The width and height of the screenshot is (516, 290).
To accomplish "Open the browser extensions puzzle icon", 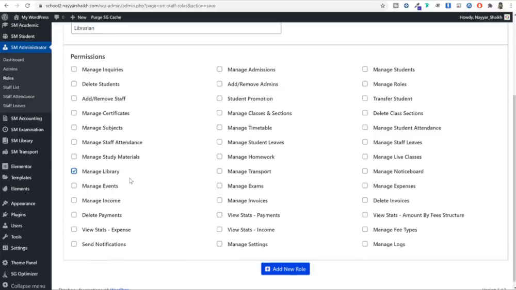I will [490, 6].
